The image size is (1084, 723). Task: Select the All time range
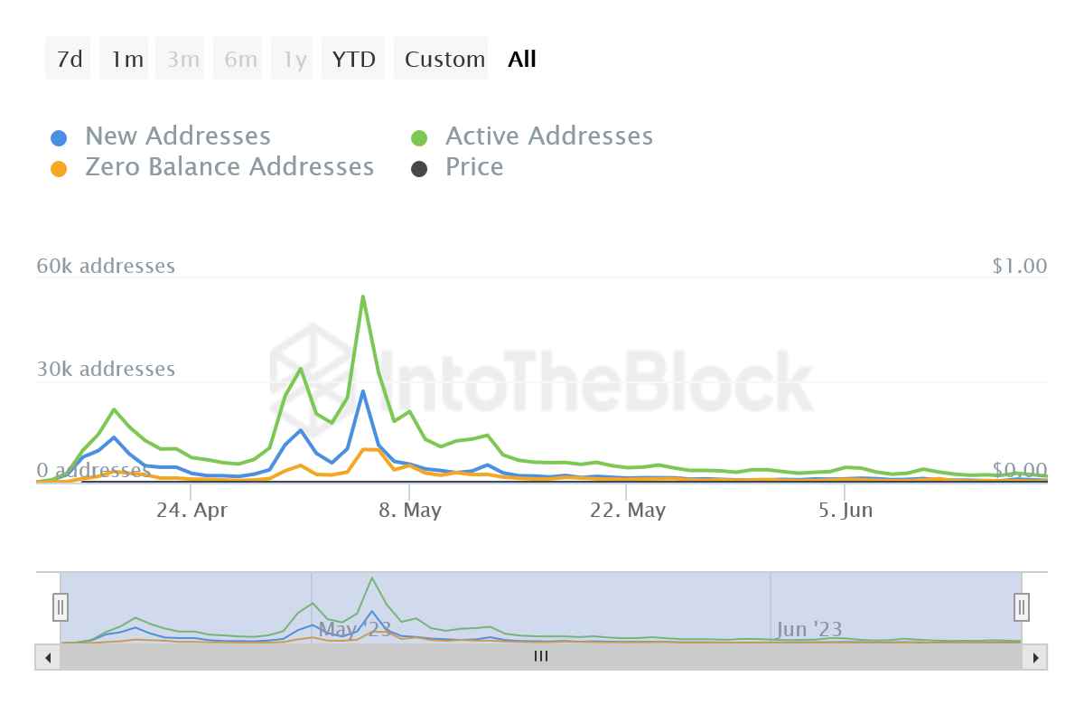click(x=522, y=59)
